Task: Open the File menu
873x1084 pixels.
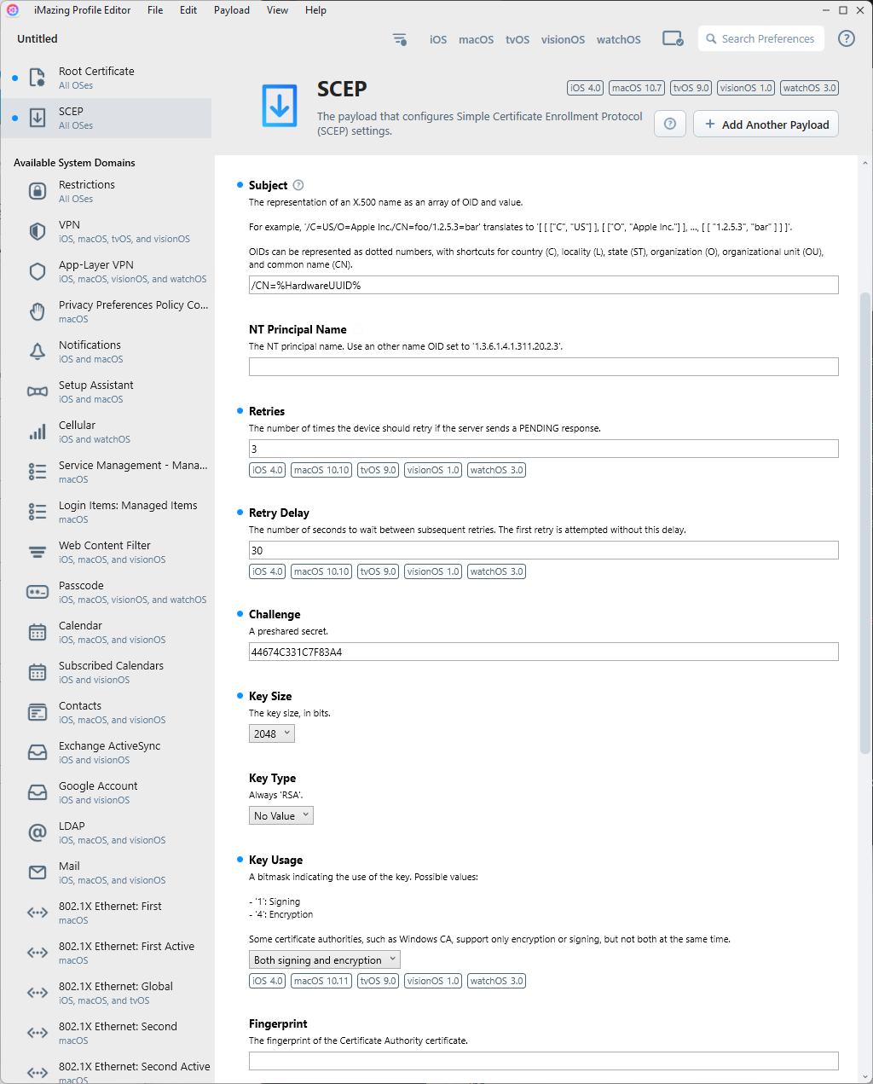Action: click(155, 10)
